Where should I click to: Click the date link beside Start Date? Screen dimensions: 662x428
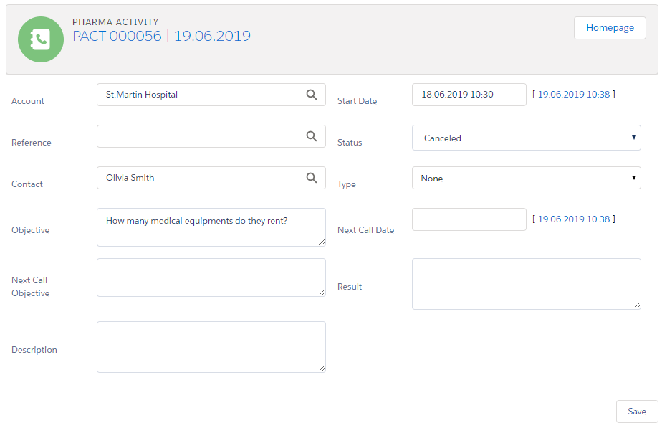(573, 94)
